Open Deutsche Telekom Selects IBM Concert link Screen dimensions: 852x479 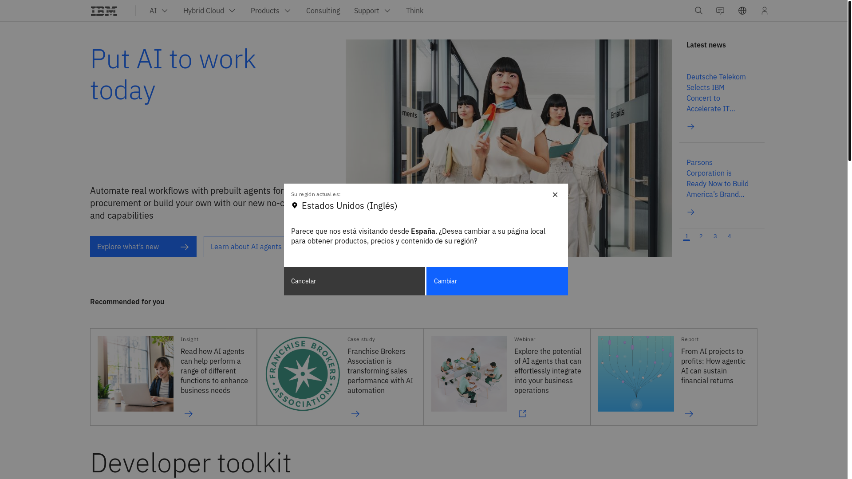(x=716, y=93)
